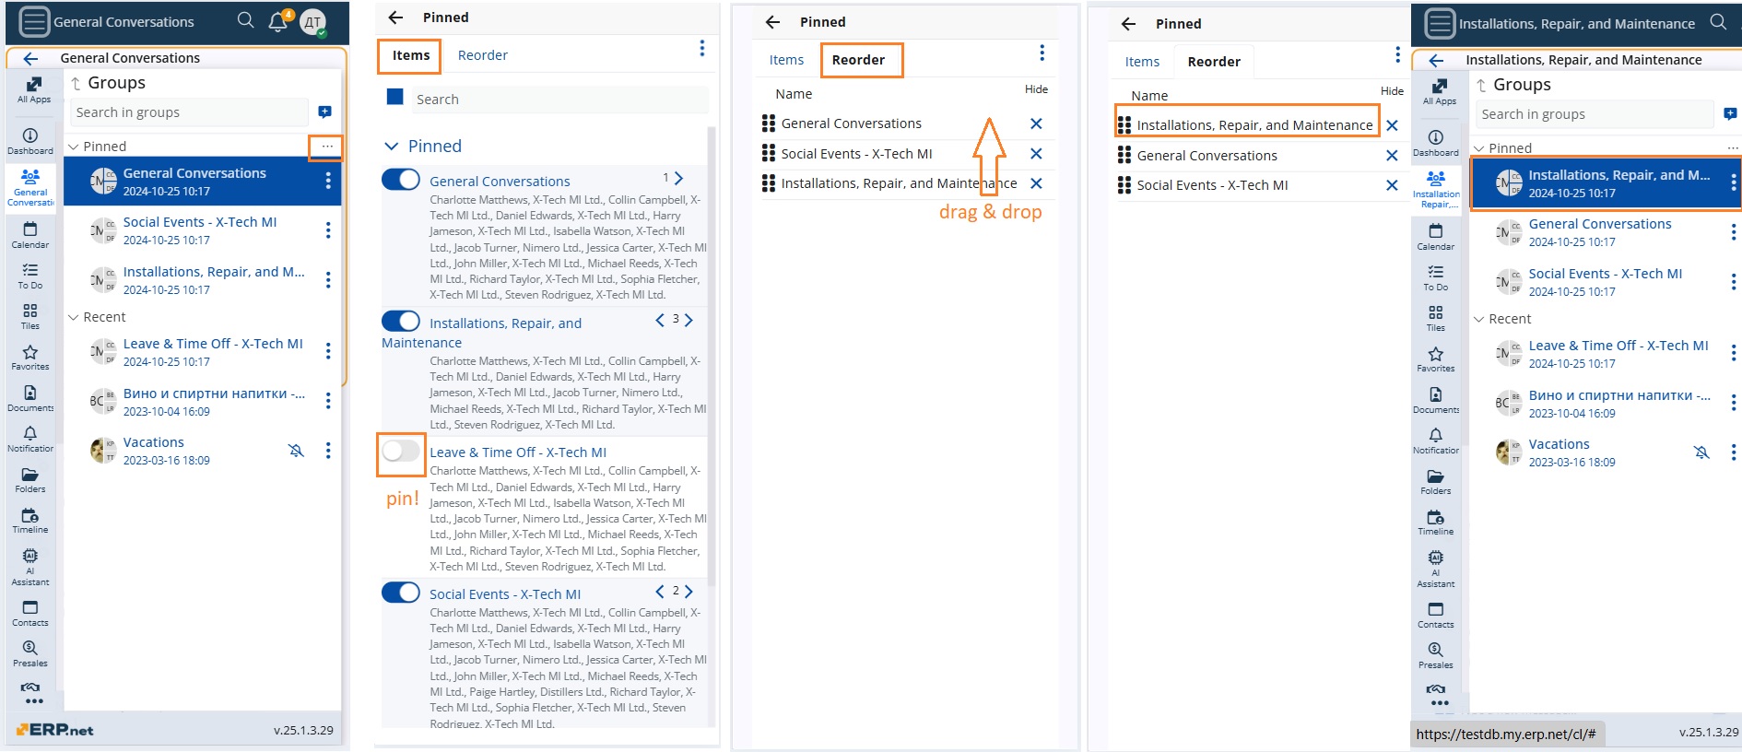1742x752 pixels.
Task: Open General Conversations group in Installations, Repair window
Action: (1605, 232)
